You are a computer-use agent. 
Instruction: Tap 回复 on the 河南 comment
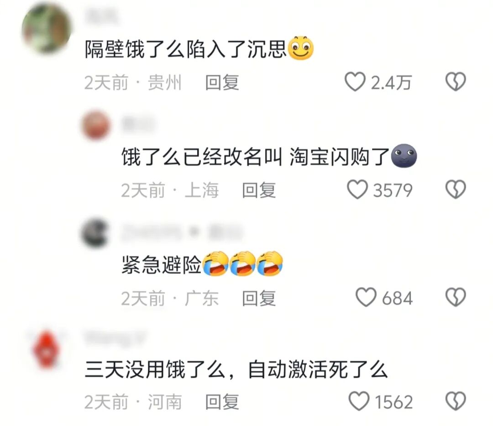click(222, 402)
